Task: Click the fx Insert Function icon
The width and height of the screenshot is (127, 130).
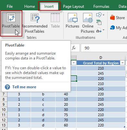Action: pos(74,48)
